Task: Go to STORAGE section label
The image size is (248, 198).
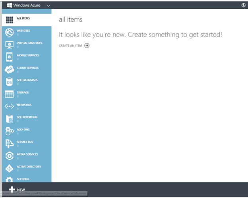Action: coord(23,92)
